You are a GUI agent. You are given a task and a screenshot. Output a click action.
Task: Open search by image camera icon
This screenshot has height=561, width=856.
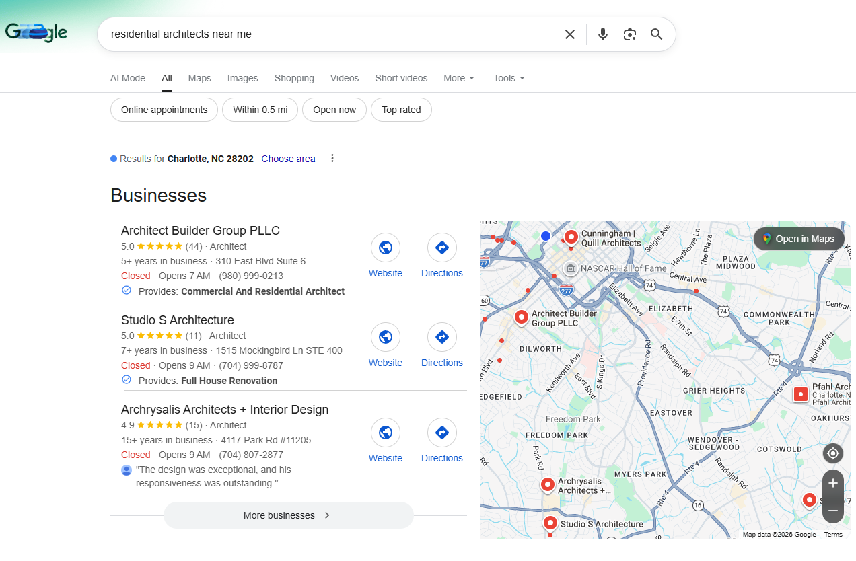coord(629,34)
